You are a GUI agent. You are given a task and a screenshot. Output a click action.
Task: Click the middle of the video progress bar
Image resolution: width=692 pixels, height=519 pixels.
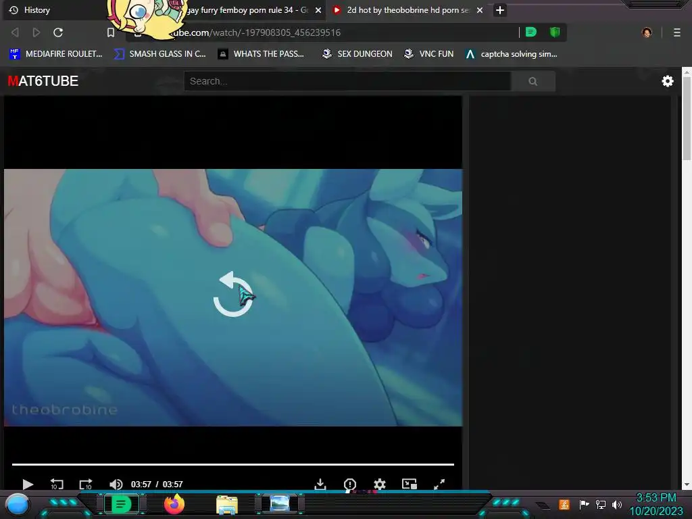[x=233, y=464]
